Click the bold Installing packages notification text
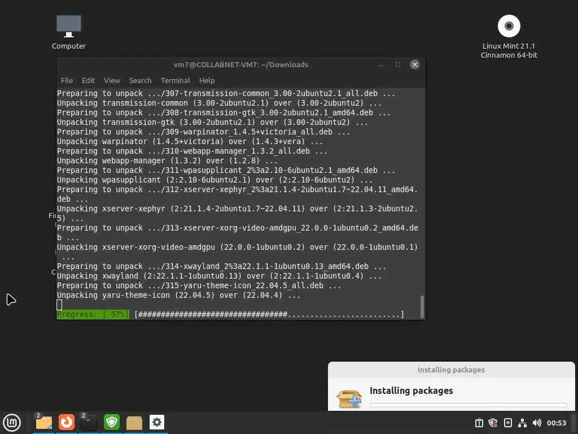Viewport: 578px width, 434px height. 411,391
